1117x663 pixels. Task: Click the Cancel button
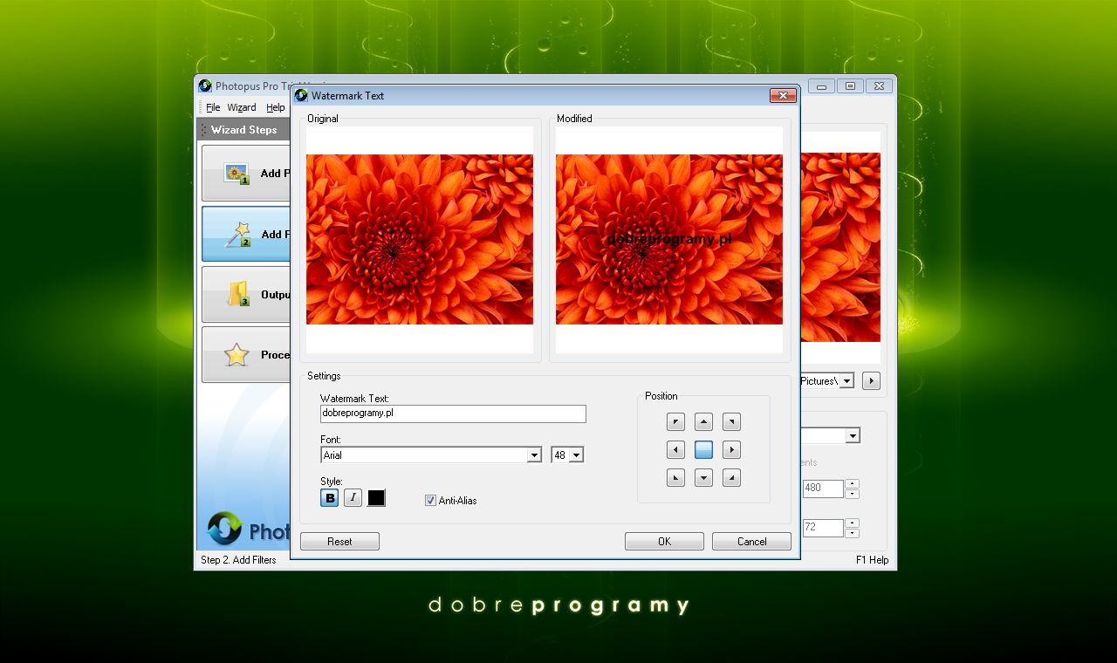coord(751,542)
